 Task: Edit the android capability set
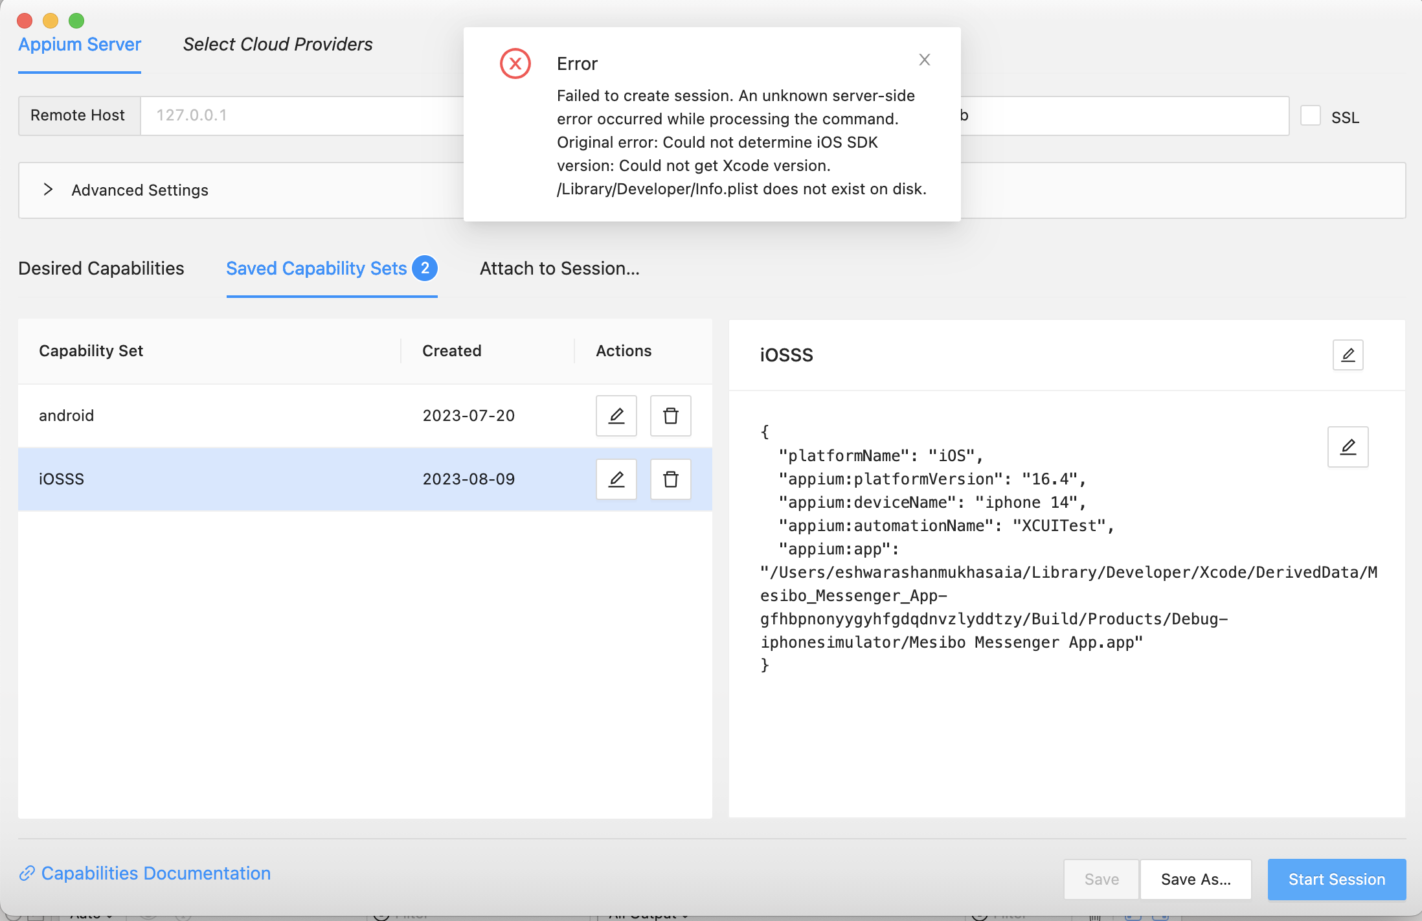point(616,416)
